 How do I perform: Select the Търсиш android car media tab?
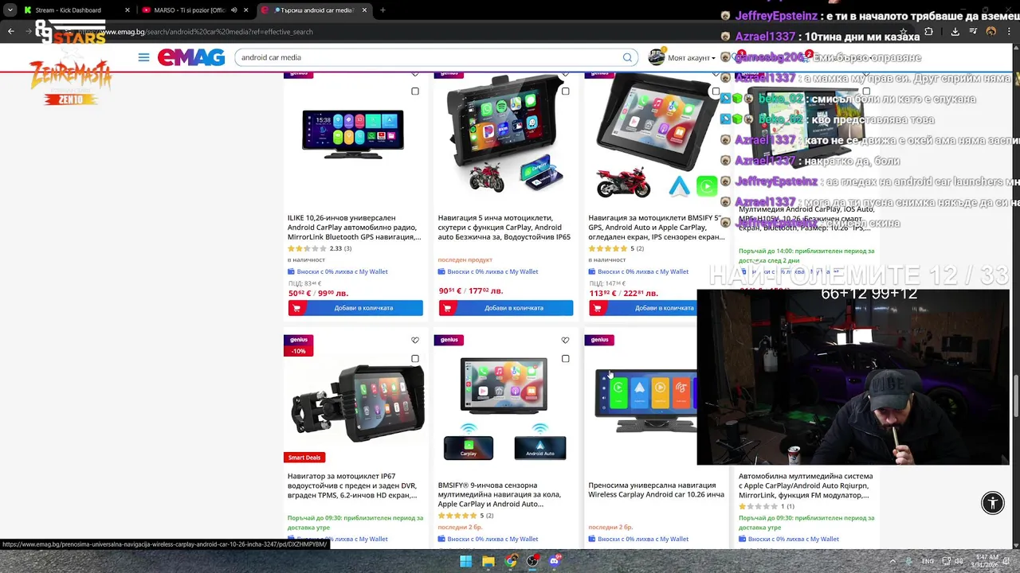(x=315, y=10)
